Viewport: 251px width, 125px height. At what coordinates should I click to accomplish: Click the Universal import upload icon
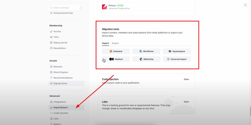tap(168, 59)
